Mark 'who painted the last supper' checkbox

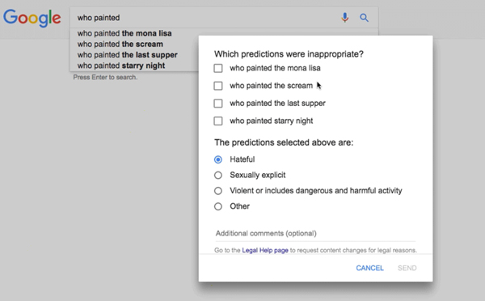[x=218, y=104]
